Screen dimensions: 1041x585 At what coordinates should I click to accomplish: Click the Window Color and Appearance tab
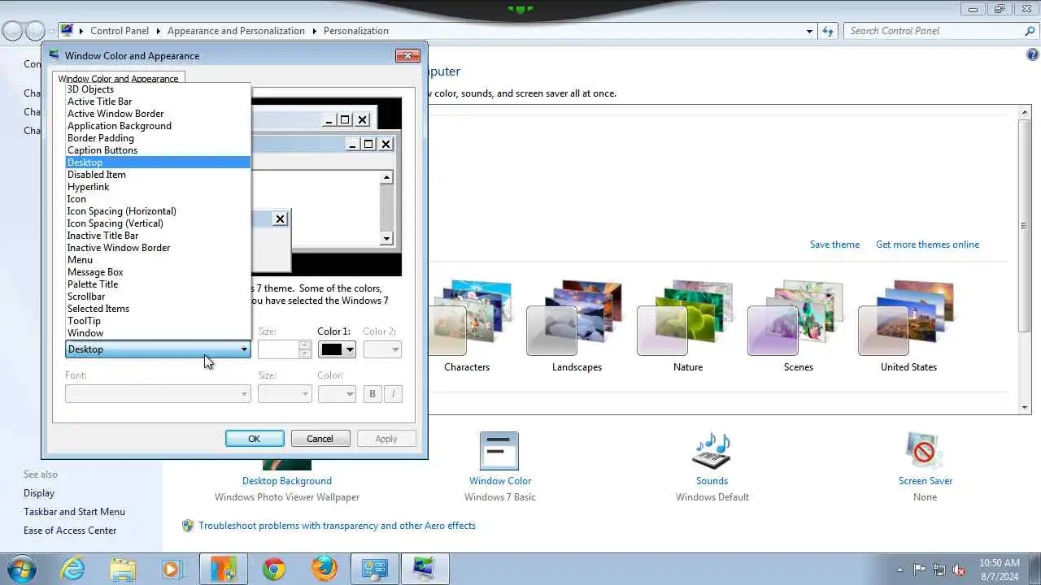click(119, 79)
